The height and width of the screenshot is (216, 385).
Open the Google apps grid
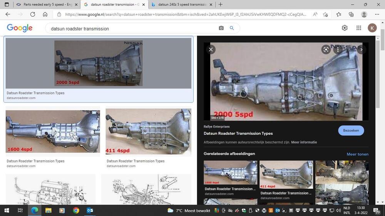(x=359, y=28)
